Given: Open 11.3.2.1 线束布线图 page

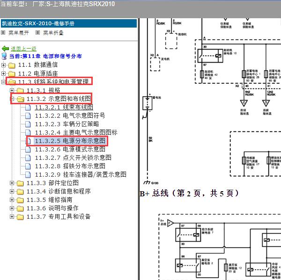Looking at the screenshot, I should pyautogui.click(x=64, y=107).
